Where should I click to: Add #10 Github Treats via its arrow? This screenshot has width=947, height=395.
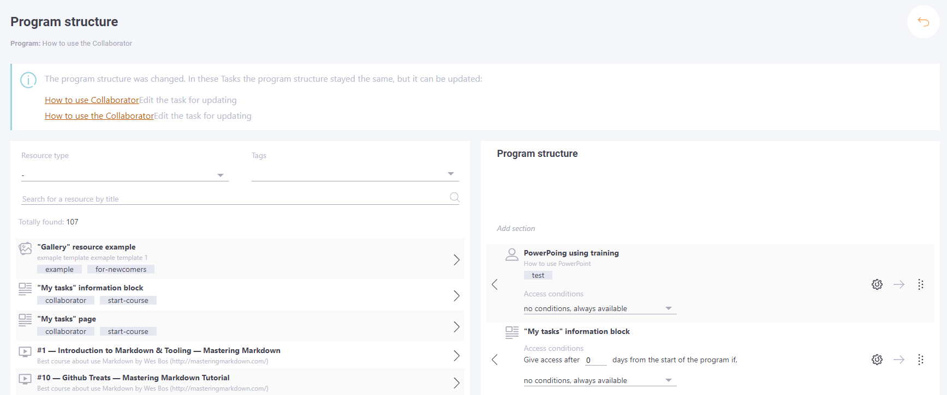(456, 383)
